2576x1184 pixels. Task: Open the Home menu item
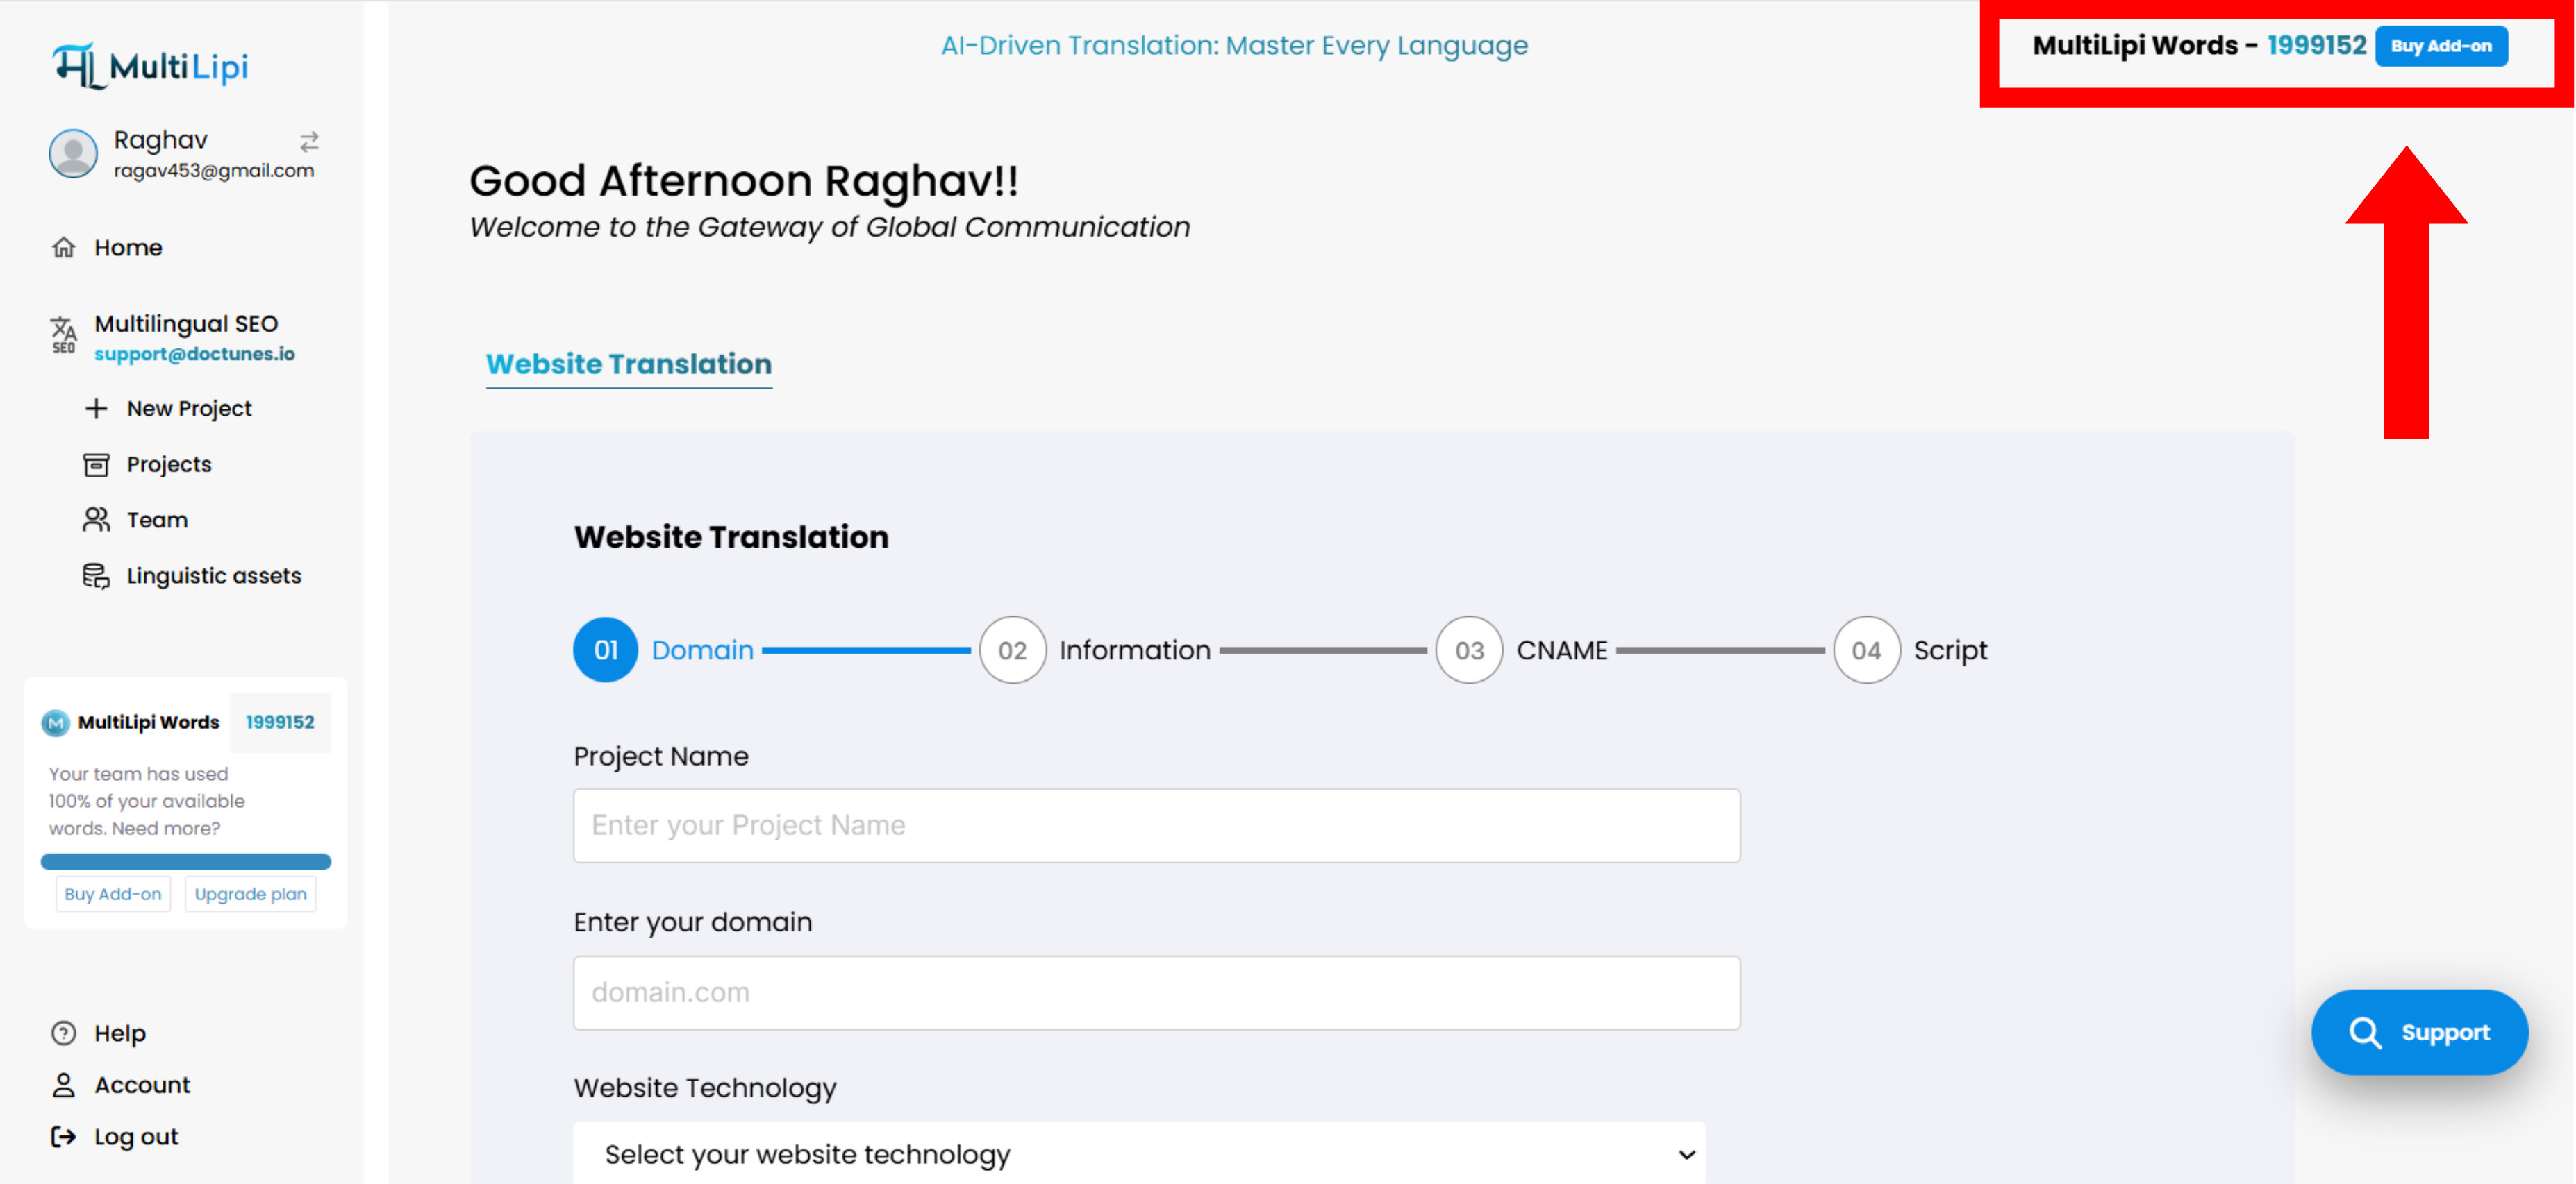128,247
